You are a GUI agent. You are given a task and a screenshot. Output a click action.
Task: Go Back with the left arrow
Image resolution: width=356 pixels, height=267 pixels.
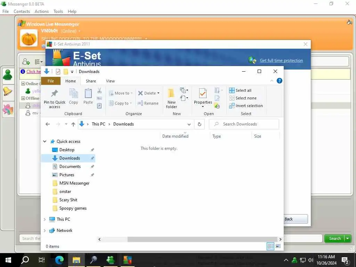[x=48, y=124]
